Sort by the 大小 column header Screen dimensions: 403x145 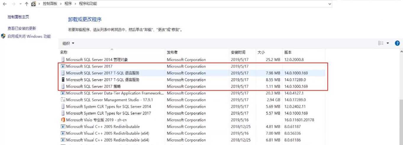261,52
